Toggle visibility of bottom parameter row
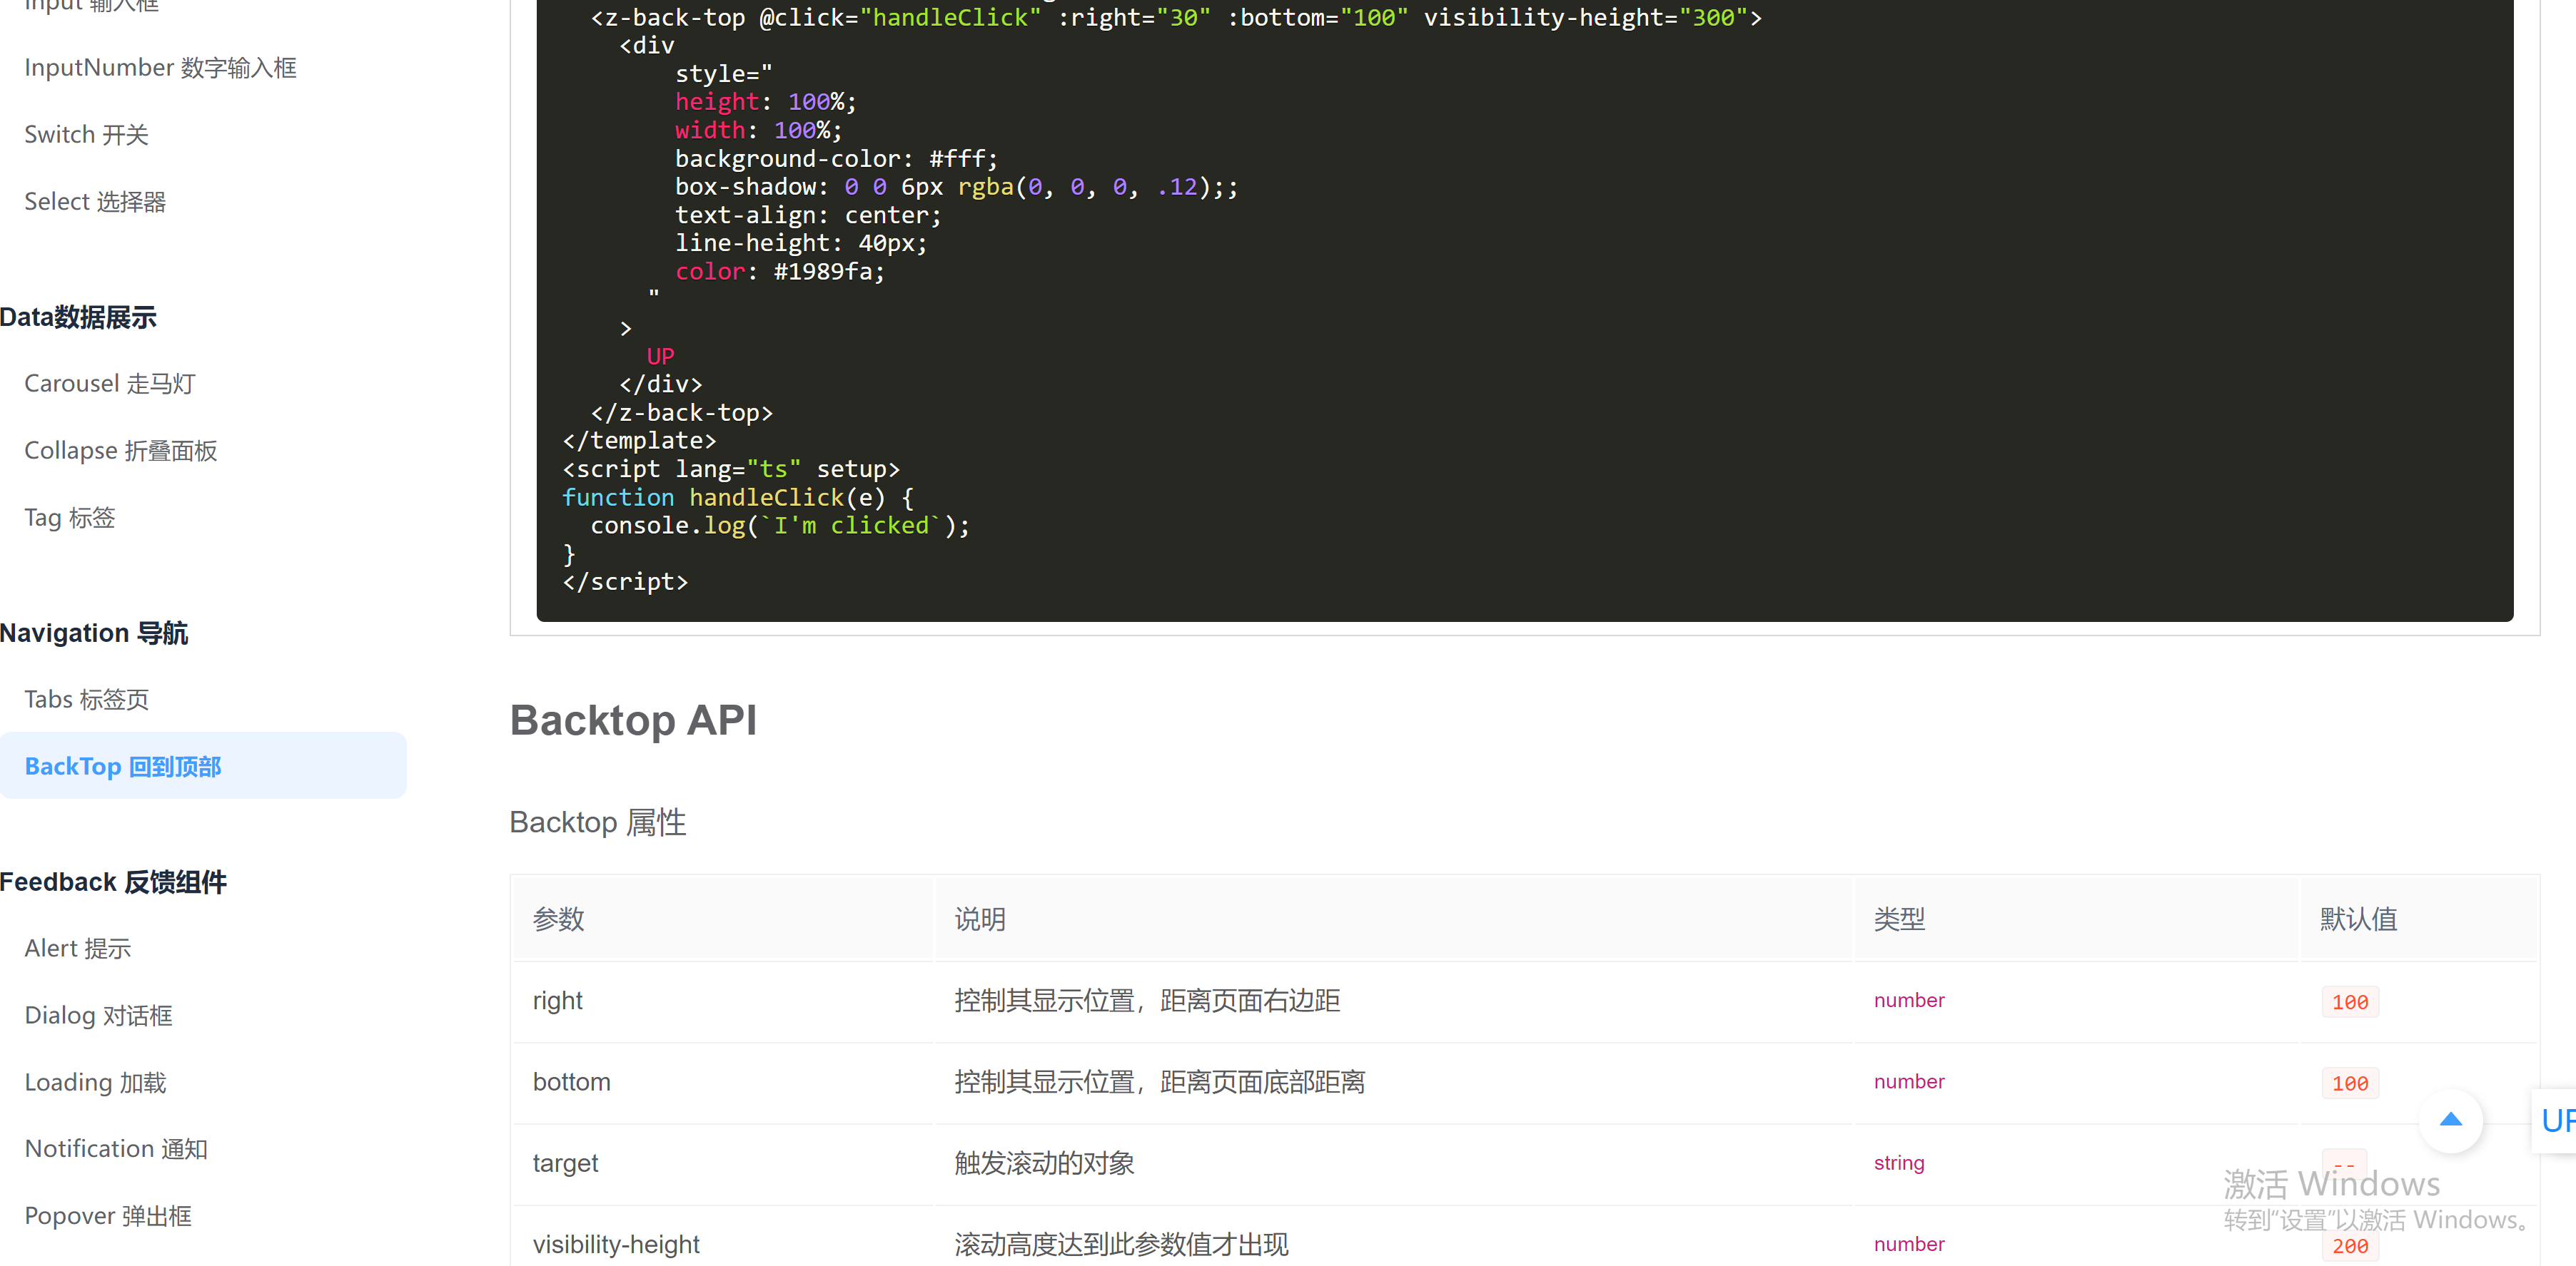This screenshot has width=2576, height=1266. [572, 1081]
